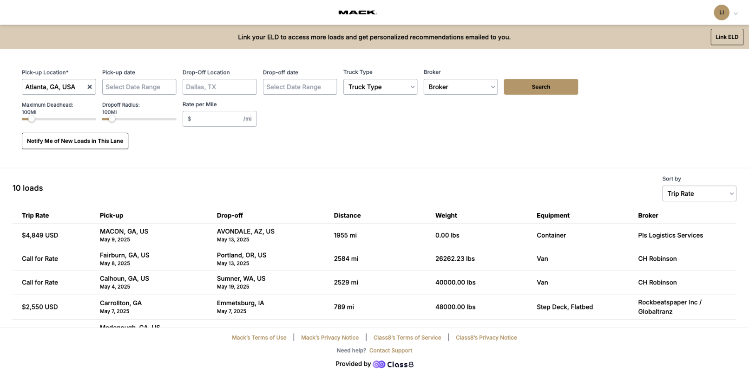Open Mack's Terms of Use link
Image resolution: width=749 pixels, height=373 pixels.
[259, 338]
